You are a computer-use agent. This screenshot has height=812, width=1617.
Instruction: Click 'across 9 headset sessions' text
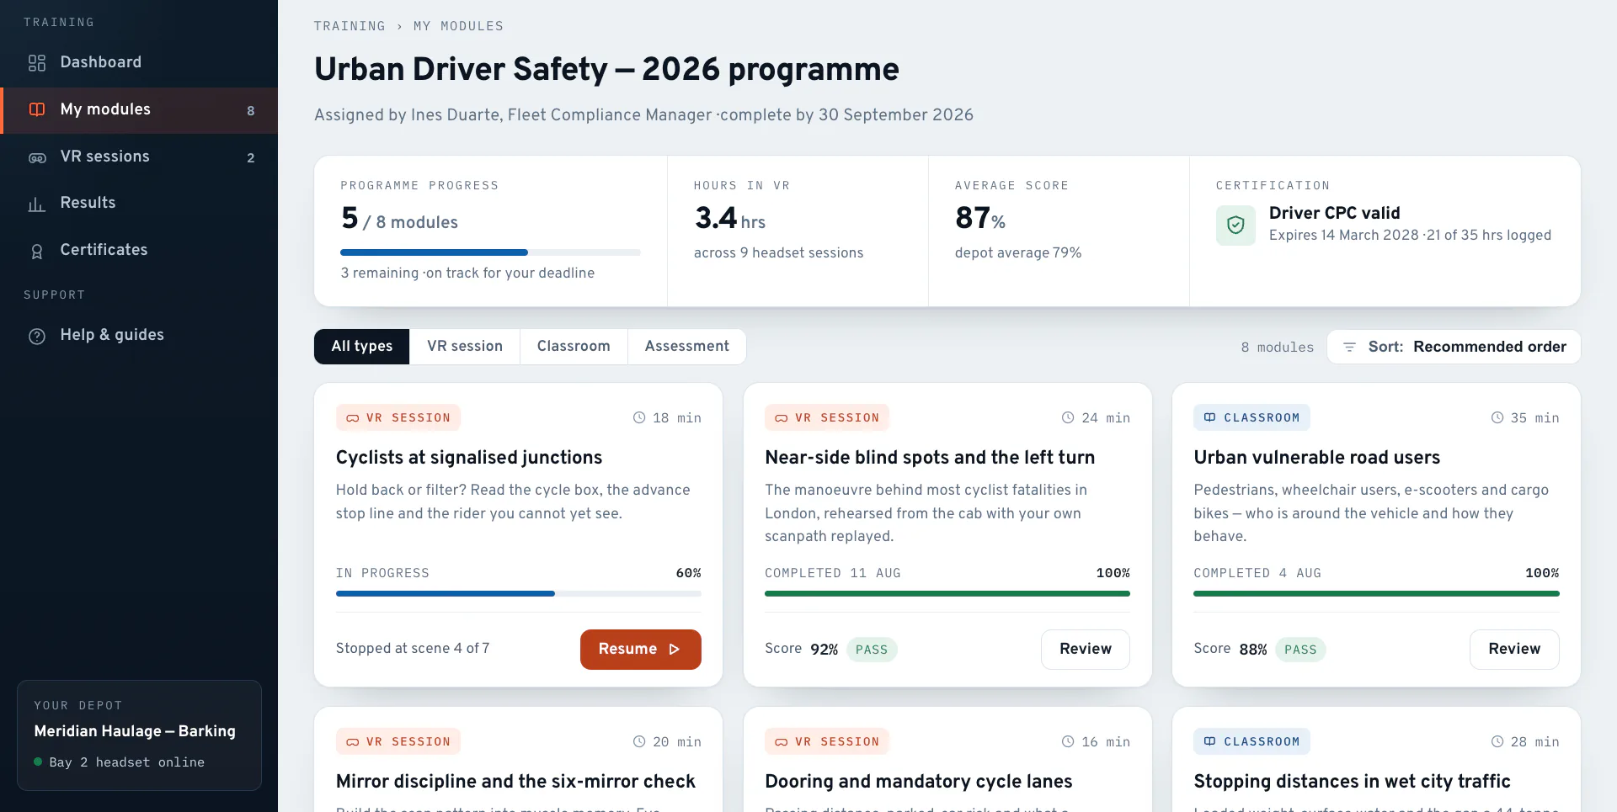779,253
